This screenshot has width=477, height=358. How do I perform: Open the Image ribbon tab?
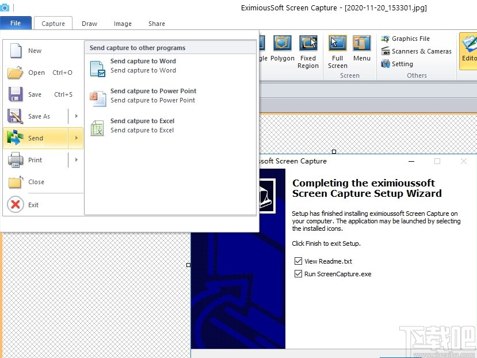[123, 24]
